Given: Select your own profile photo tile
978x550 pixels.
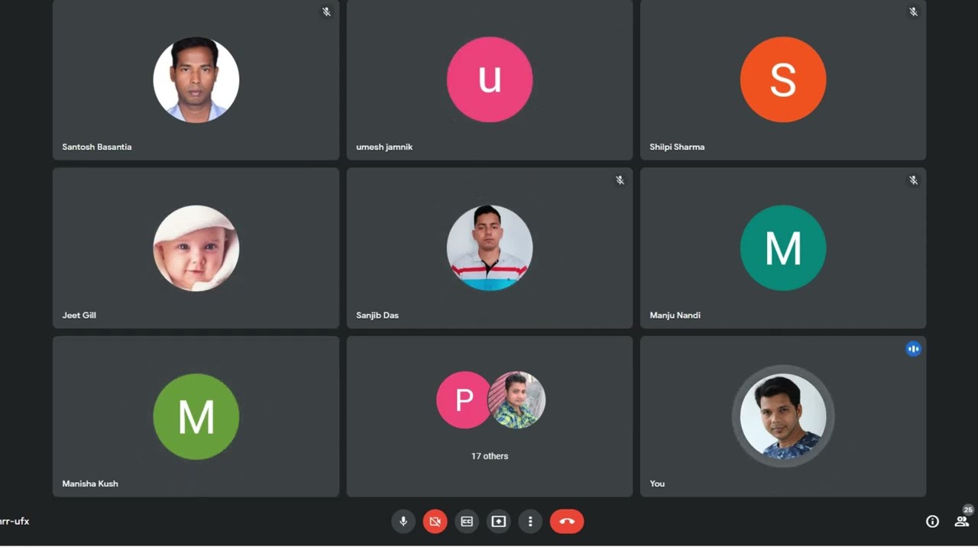Looking at the screenshot, I should coord(783,416).
